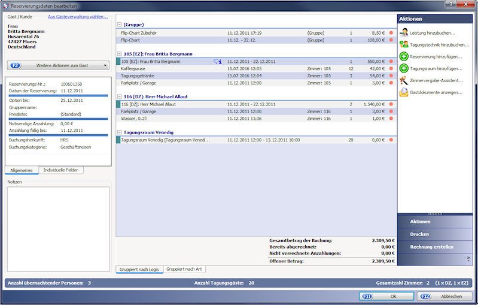The height and width of the screenshot is (305, 478).
Task: Click the Anzahl Tagungsgäste status entry
Action: coord(224,283)
